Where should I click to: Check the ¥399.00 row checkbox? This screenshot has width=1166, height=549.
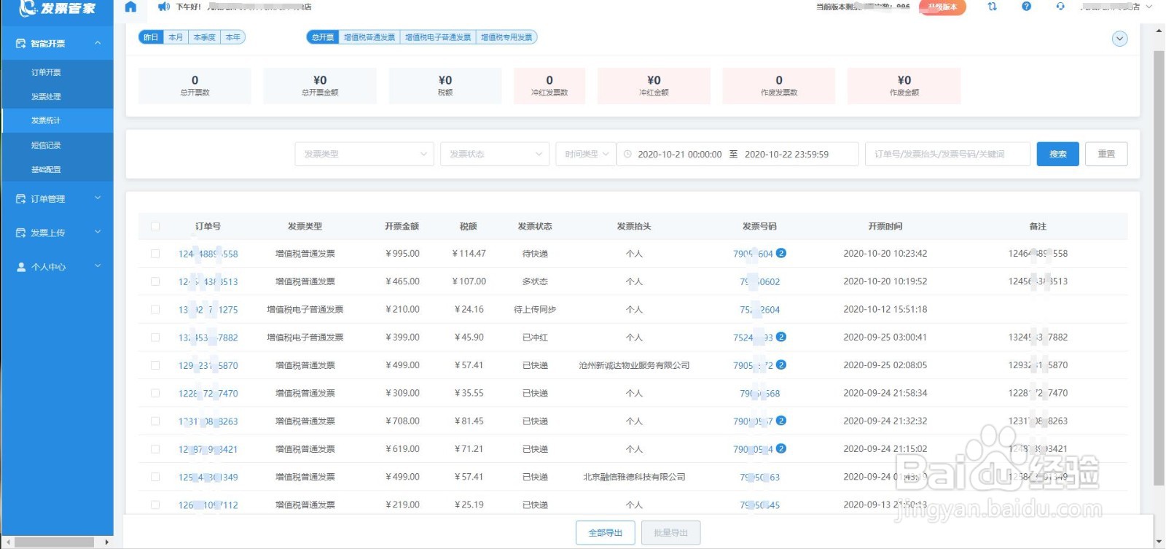pyautogui.click(x=155, y=338)
